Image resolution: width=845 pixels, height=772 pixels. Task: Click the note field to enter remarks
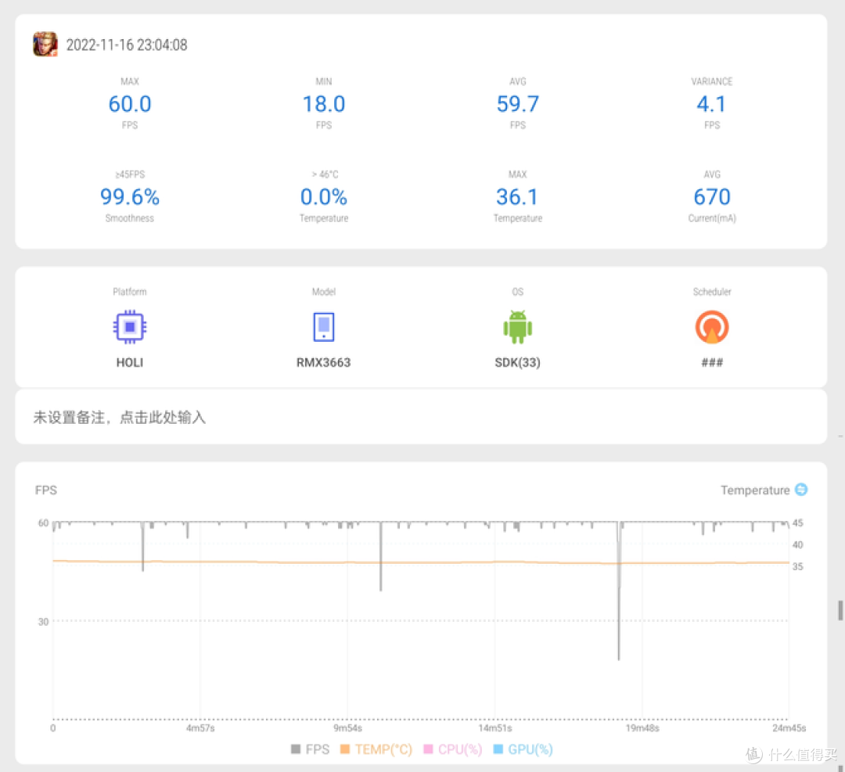point(421,417)
